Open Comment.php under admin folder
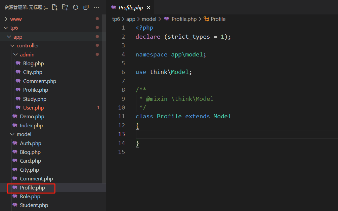 coord(39,81)
